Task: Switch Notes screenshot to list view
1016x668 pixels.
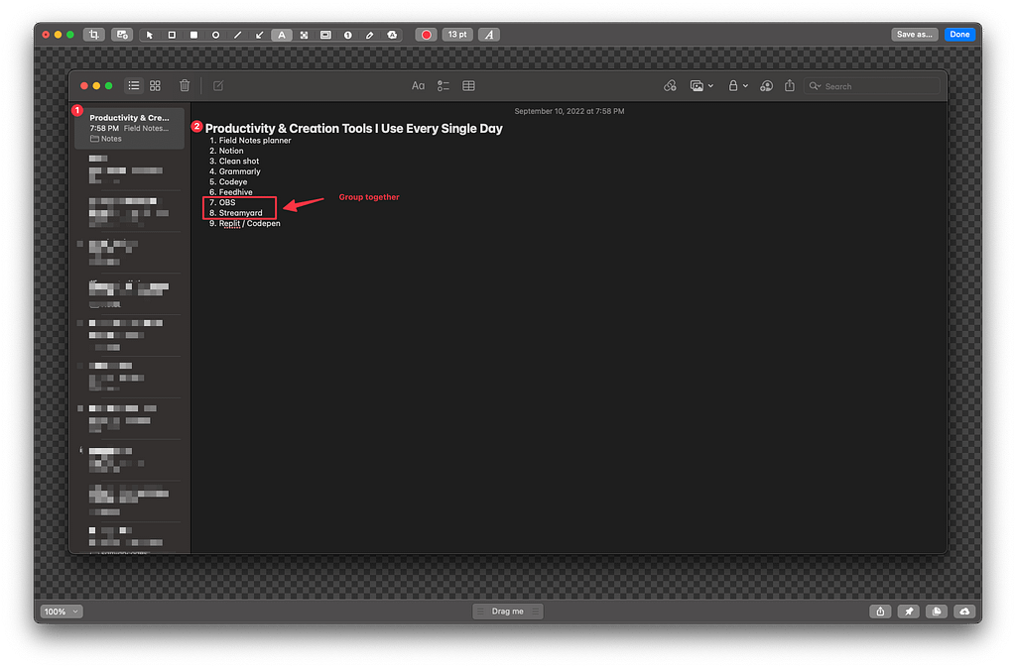Action: [134, 85]
